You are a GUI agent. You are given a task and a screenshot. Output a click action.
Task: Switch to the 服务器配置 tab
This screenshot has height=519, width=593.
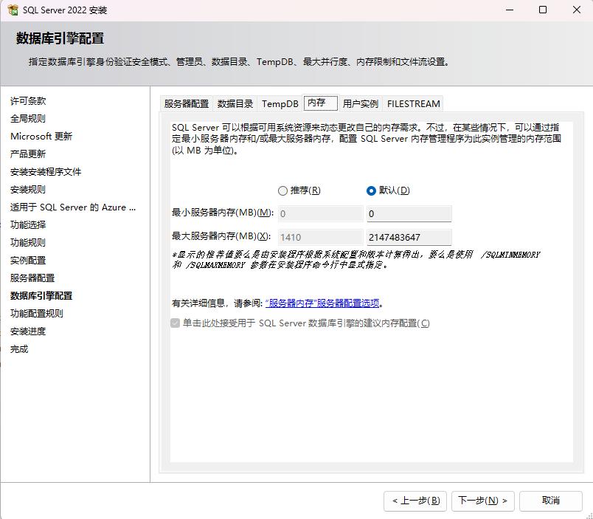pos(187,104)
